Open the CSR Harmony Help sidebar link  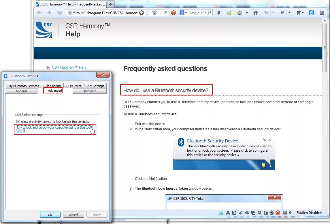click(x=69, y=67)
